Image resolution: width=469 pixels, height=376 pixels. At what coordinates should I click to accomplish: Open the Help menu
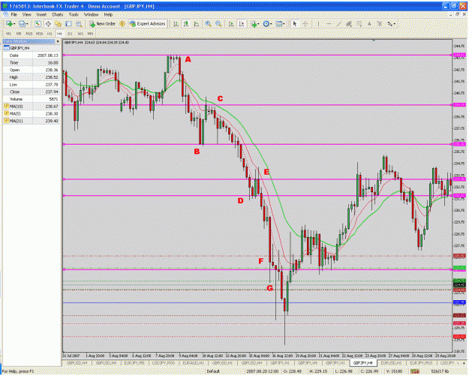(108, 14)
